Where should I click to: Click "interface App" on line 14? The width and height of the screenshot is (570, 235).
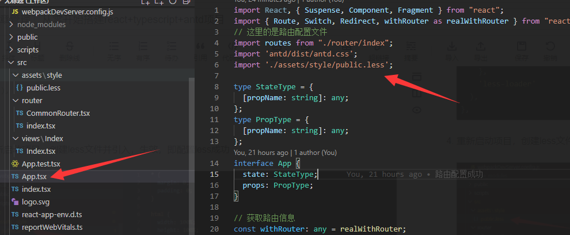(263, 164)
